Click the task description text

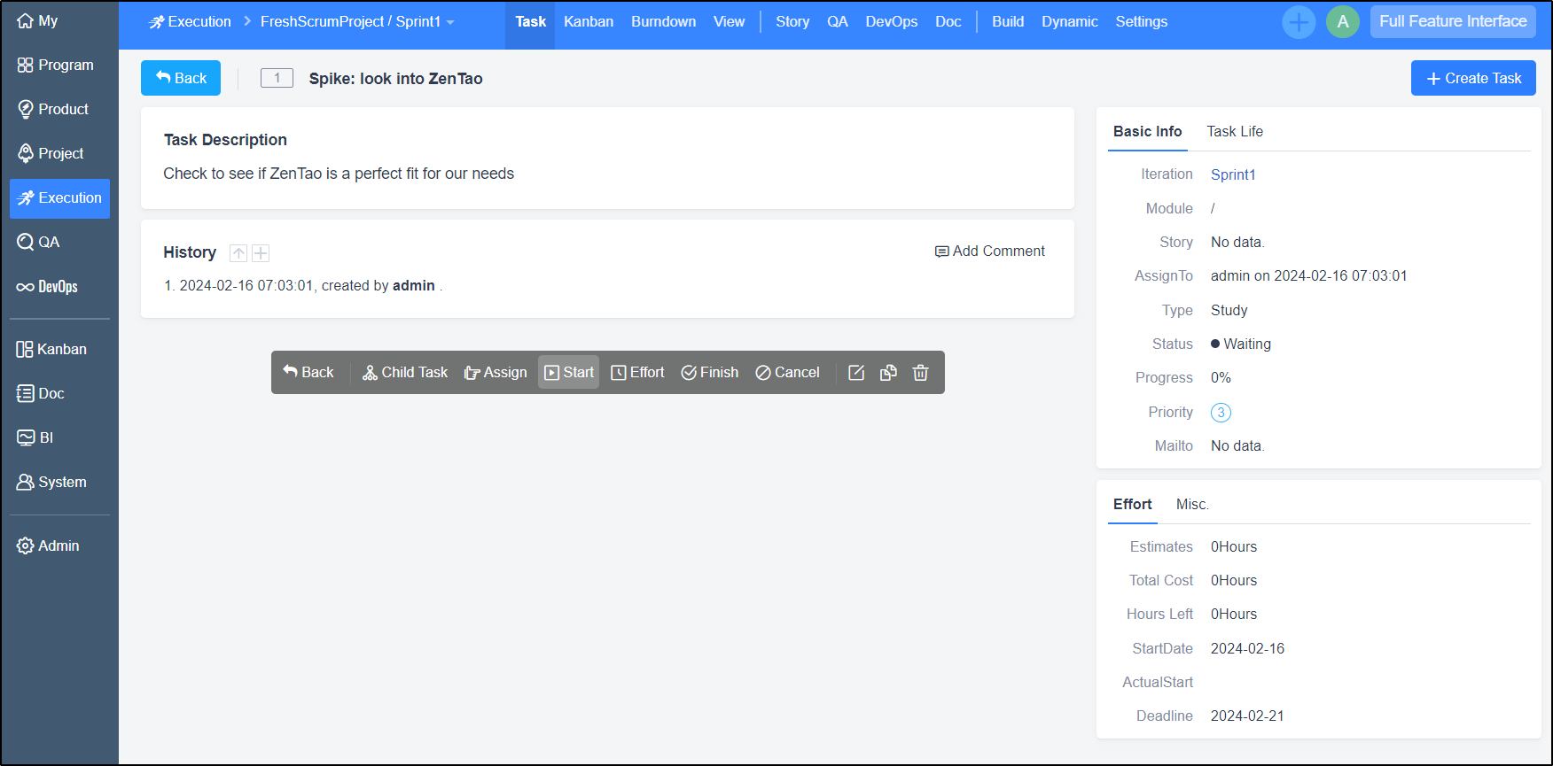pos(339,174)
